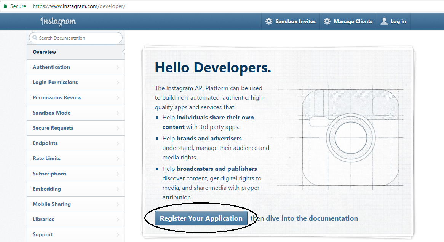Expand chevron next to Authentication

tap(118, 67)
